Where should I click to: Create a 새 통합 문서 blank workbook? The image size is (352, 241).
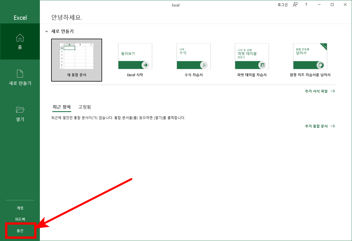[77, 60]
